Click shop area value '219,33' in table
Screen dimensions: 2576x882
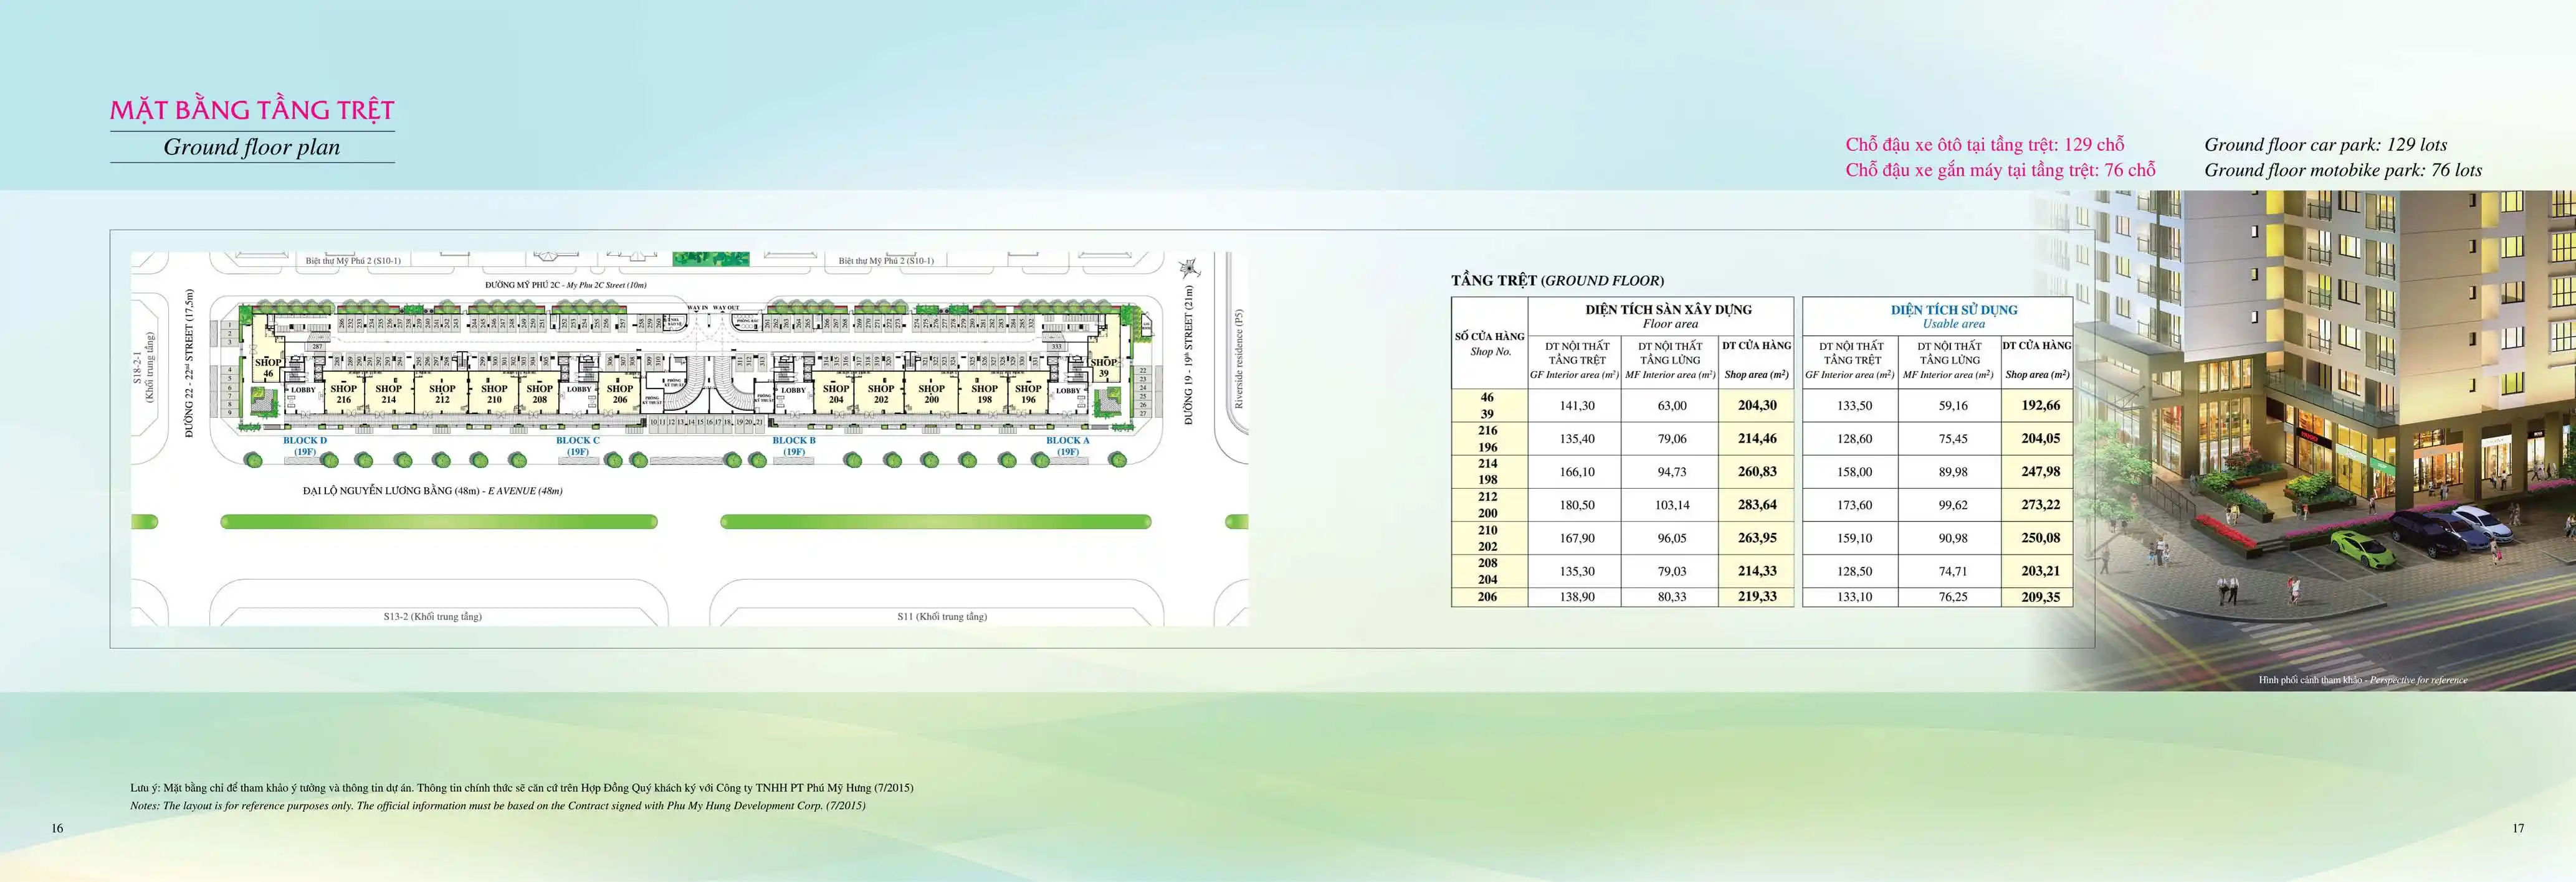[1757, 596]
